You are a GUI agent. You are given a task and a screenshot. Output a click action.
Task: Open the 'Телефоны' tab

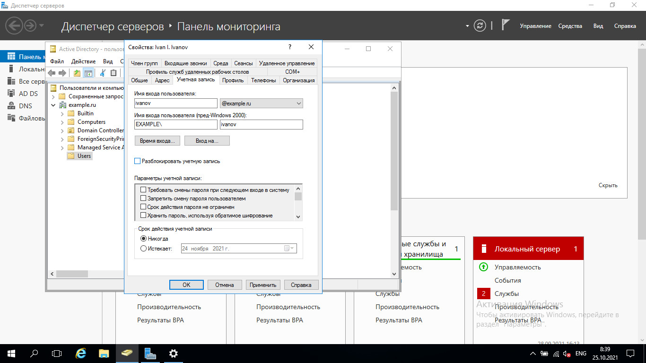tap(263, 80)
